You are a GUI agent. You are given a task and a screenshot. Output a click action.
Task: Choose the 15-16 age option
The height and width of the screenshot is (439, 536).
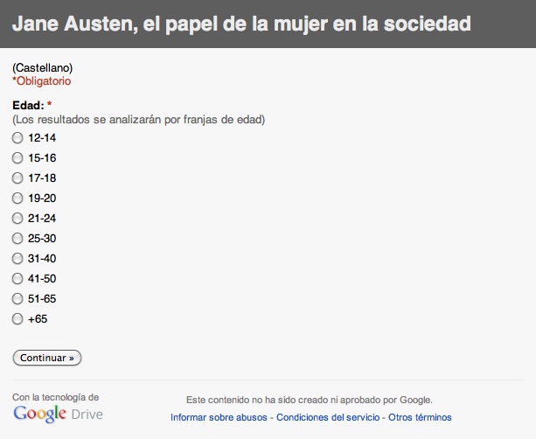pyautogui.click(x=17, y=158)
